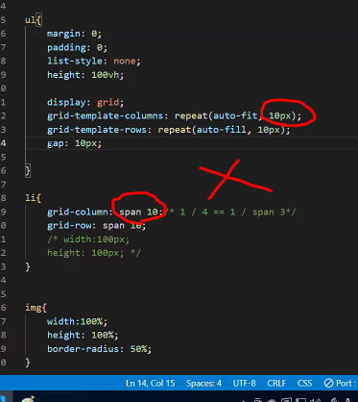Click the auto-fill keyword in repeat()

[222, 130]
